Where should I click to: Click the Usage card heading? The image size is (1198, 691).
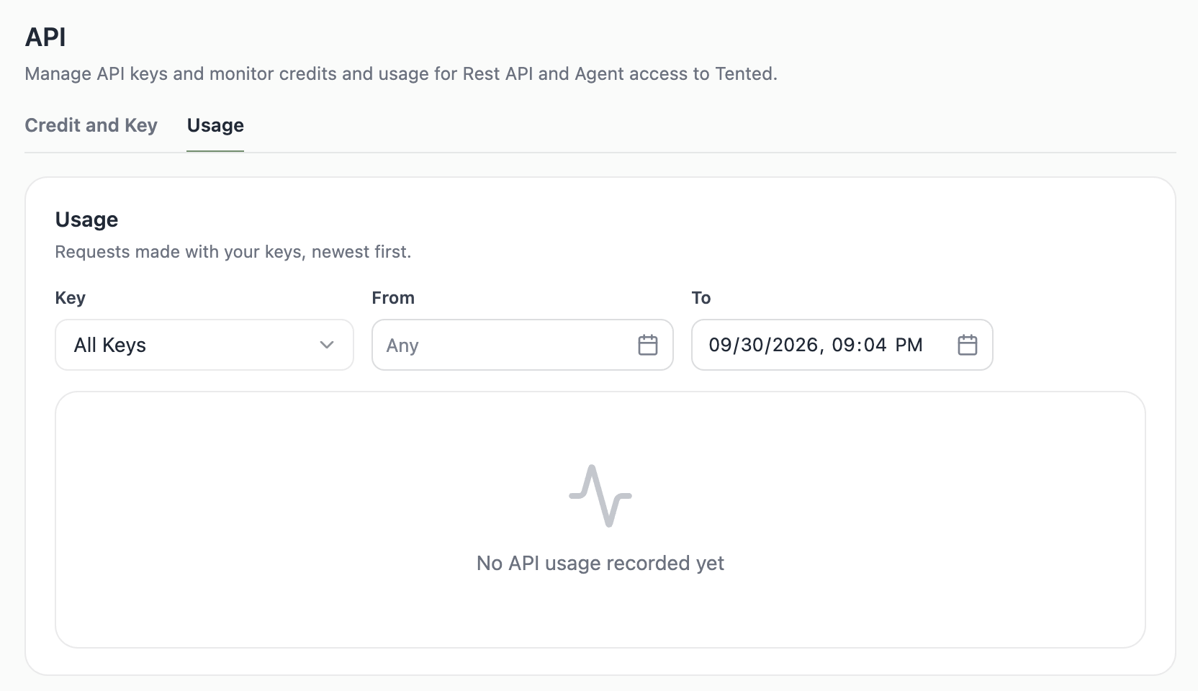click(x=86, y=220)
